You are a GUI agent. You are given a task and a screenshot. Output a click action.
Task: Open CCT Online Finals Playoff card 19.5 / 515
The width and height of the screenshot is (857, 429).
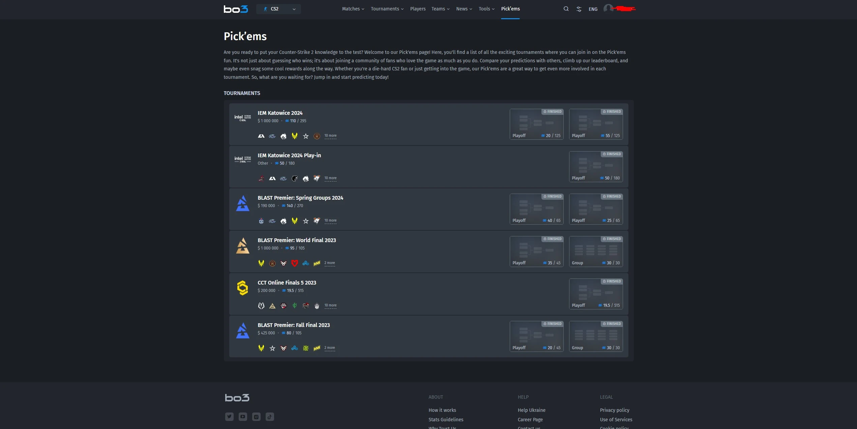pyautogui.click(x=596, y=294)
